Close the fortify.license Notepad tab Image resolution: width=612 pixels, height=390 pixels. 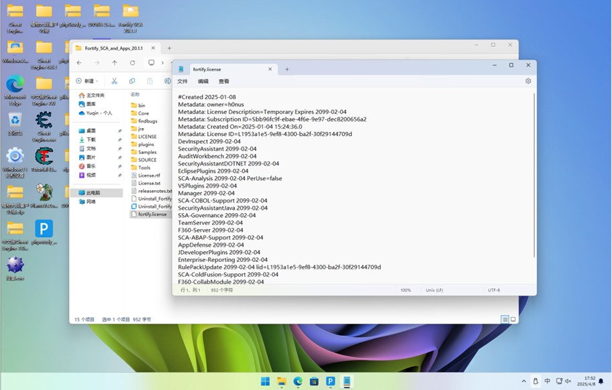pyautogui.click(x=270, y=69)
